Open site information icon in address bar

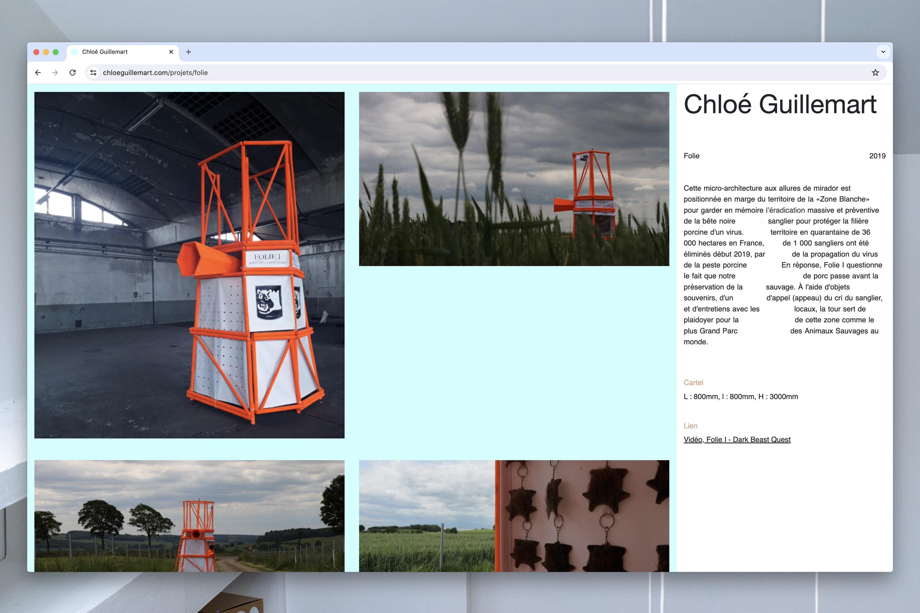pos(94,73)
